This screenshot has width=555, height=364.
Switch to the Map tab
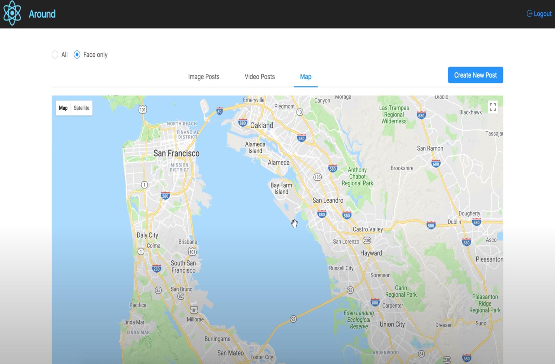tap(305, 77)
